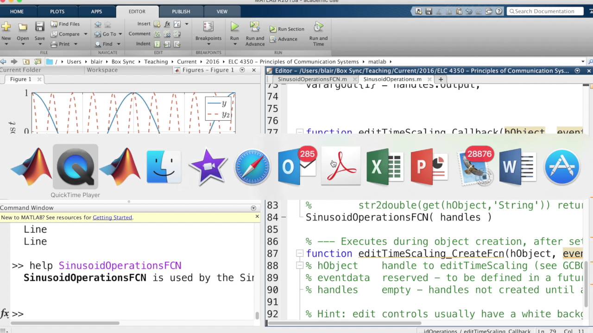Click in the Command Window prompt
This screenshot has width=593, height=333.
click(x=139, y=314)
